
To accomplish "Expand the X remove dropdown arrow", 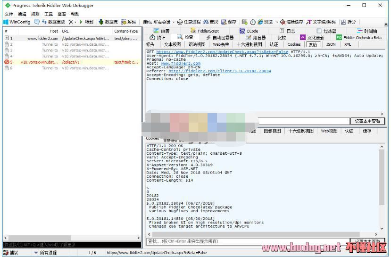I will pos(75,22).
